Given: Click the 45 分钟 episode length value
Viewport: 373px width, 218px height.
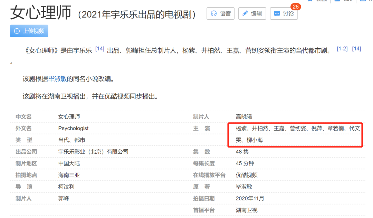Looking at the screenshot, I should pyautogui.click(x=245, y=163).
